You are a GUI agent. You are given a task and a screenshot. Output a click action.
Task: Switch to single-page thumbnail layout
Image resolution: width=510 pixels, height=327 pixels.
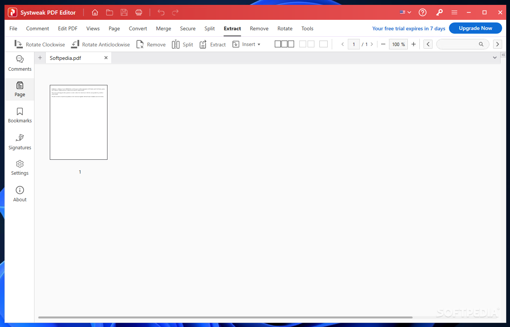click(x=324, y=44)
